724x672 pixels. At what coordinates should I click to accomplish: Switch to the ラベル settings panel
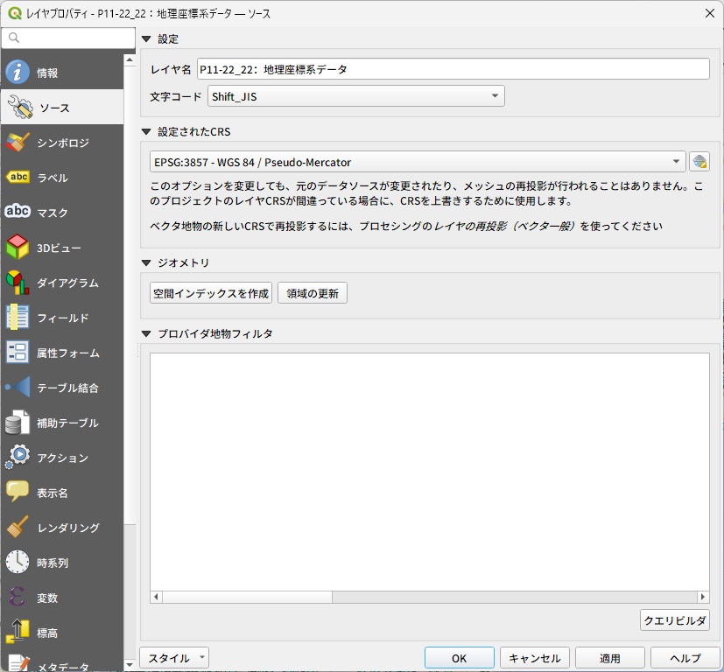click(x=63, y=177)
